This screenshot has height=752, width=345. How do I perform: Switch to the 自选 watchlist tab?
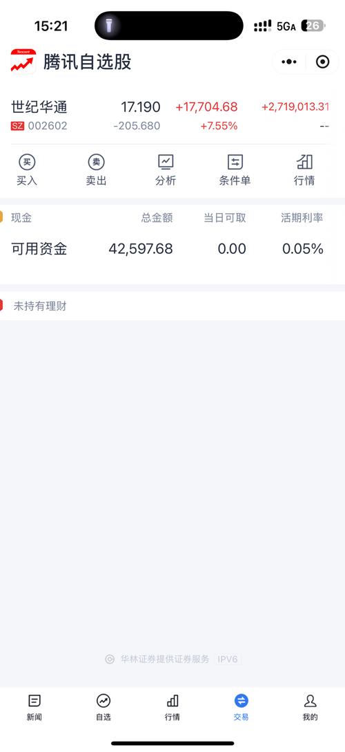pyautogui.click(x=103, y=708)
